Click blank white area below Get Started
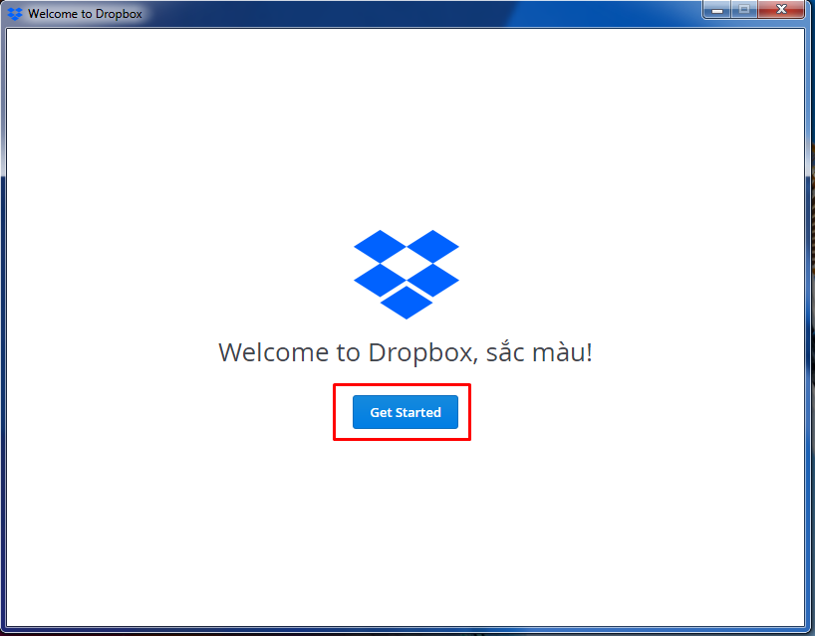 [x=405, y=528]
